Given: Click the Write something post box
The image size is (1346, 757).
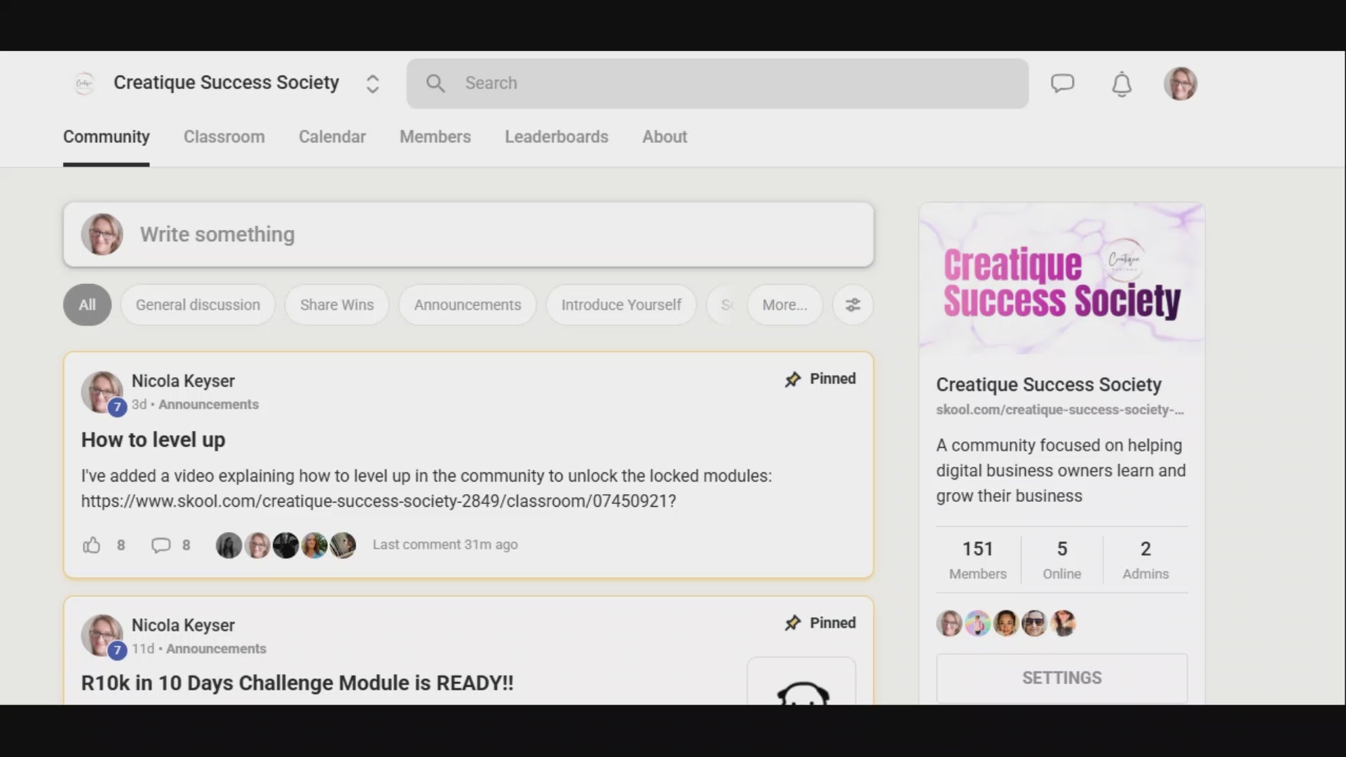Looking at the screenshot, I should 468,234.
